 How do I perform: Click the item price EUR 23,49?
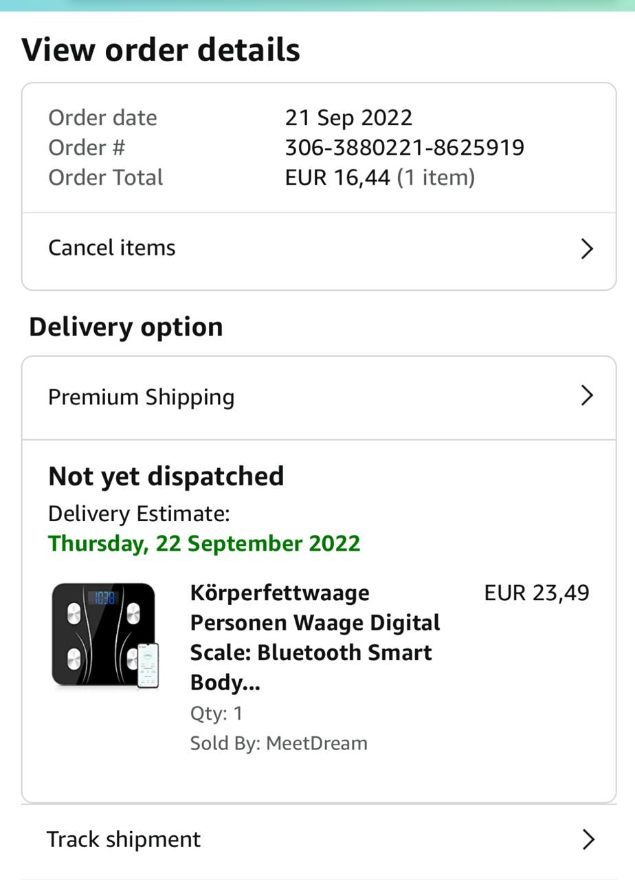(536, 593)
